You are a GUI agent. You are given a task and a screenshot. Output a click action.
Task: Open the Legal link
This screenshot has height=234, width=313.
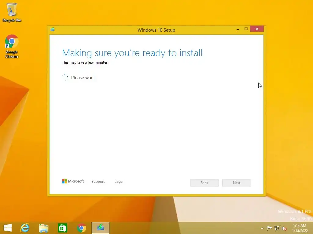119,182
